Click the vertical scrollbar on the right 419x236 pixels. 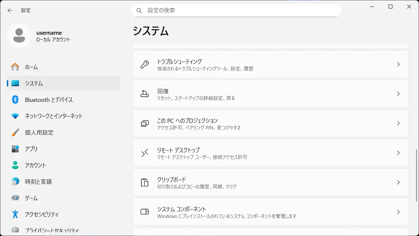416,175
